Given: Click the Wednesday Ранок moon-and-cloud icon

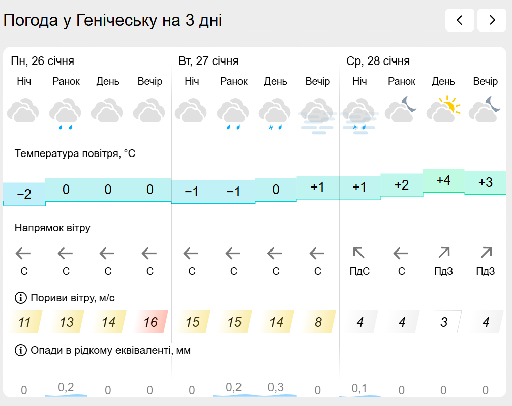Looking at the screenshot, I should coord(401,109).
